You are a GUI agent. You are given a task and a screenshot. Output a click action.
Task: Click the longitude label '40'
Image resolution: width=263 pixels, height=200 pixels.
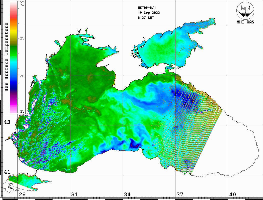pos(232,195)
